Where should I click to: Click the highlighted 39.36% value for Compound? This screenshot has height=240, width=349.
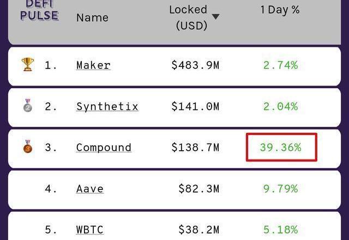281,147
